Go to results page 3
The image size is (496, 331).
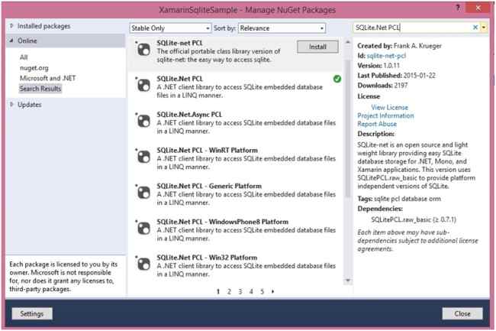point(240,291)
